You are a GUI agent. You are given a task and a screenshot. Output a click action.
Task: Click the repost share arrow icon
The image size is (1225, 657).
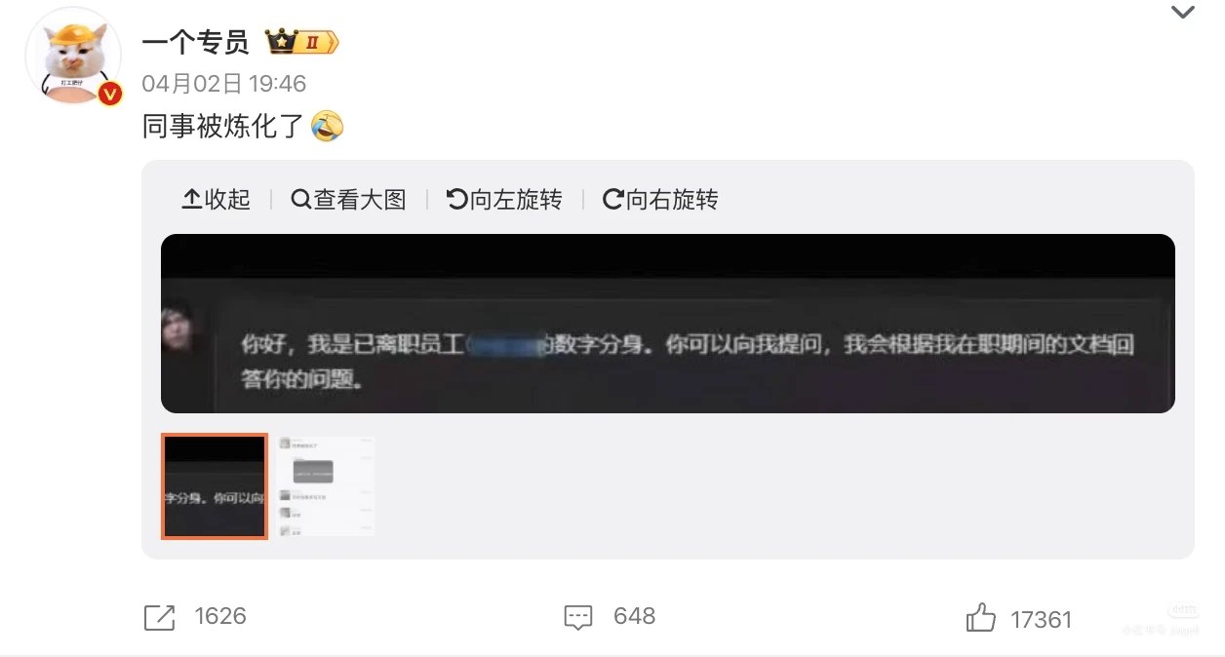(x=159, y=617)
